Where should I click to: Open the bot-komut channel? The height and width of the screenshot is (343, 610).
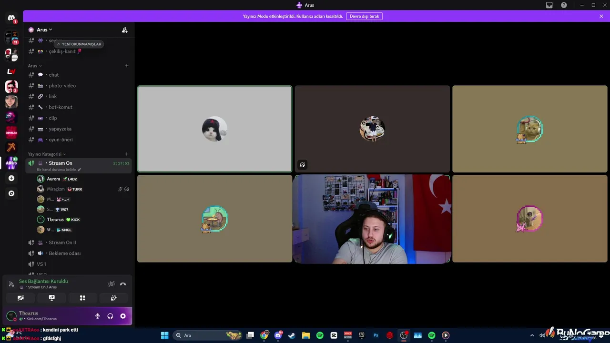pyautogui.click(x=79, y=107)
